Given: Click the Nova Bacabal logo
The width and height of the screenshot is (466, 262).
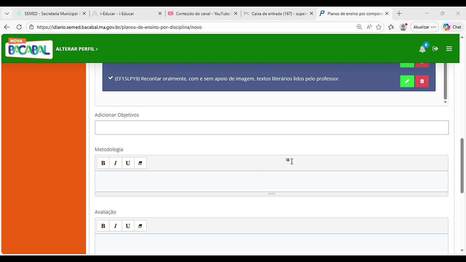Looking at the screenshot, I should pos(29,48).
